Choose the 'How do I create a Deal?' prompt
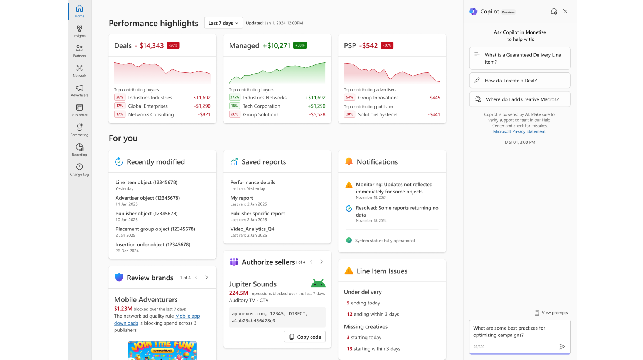 click(520, 81)
